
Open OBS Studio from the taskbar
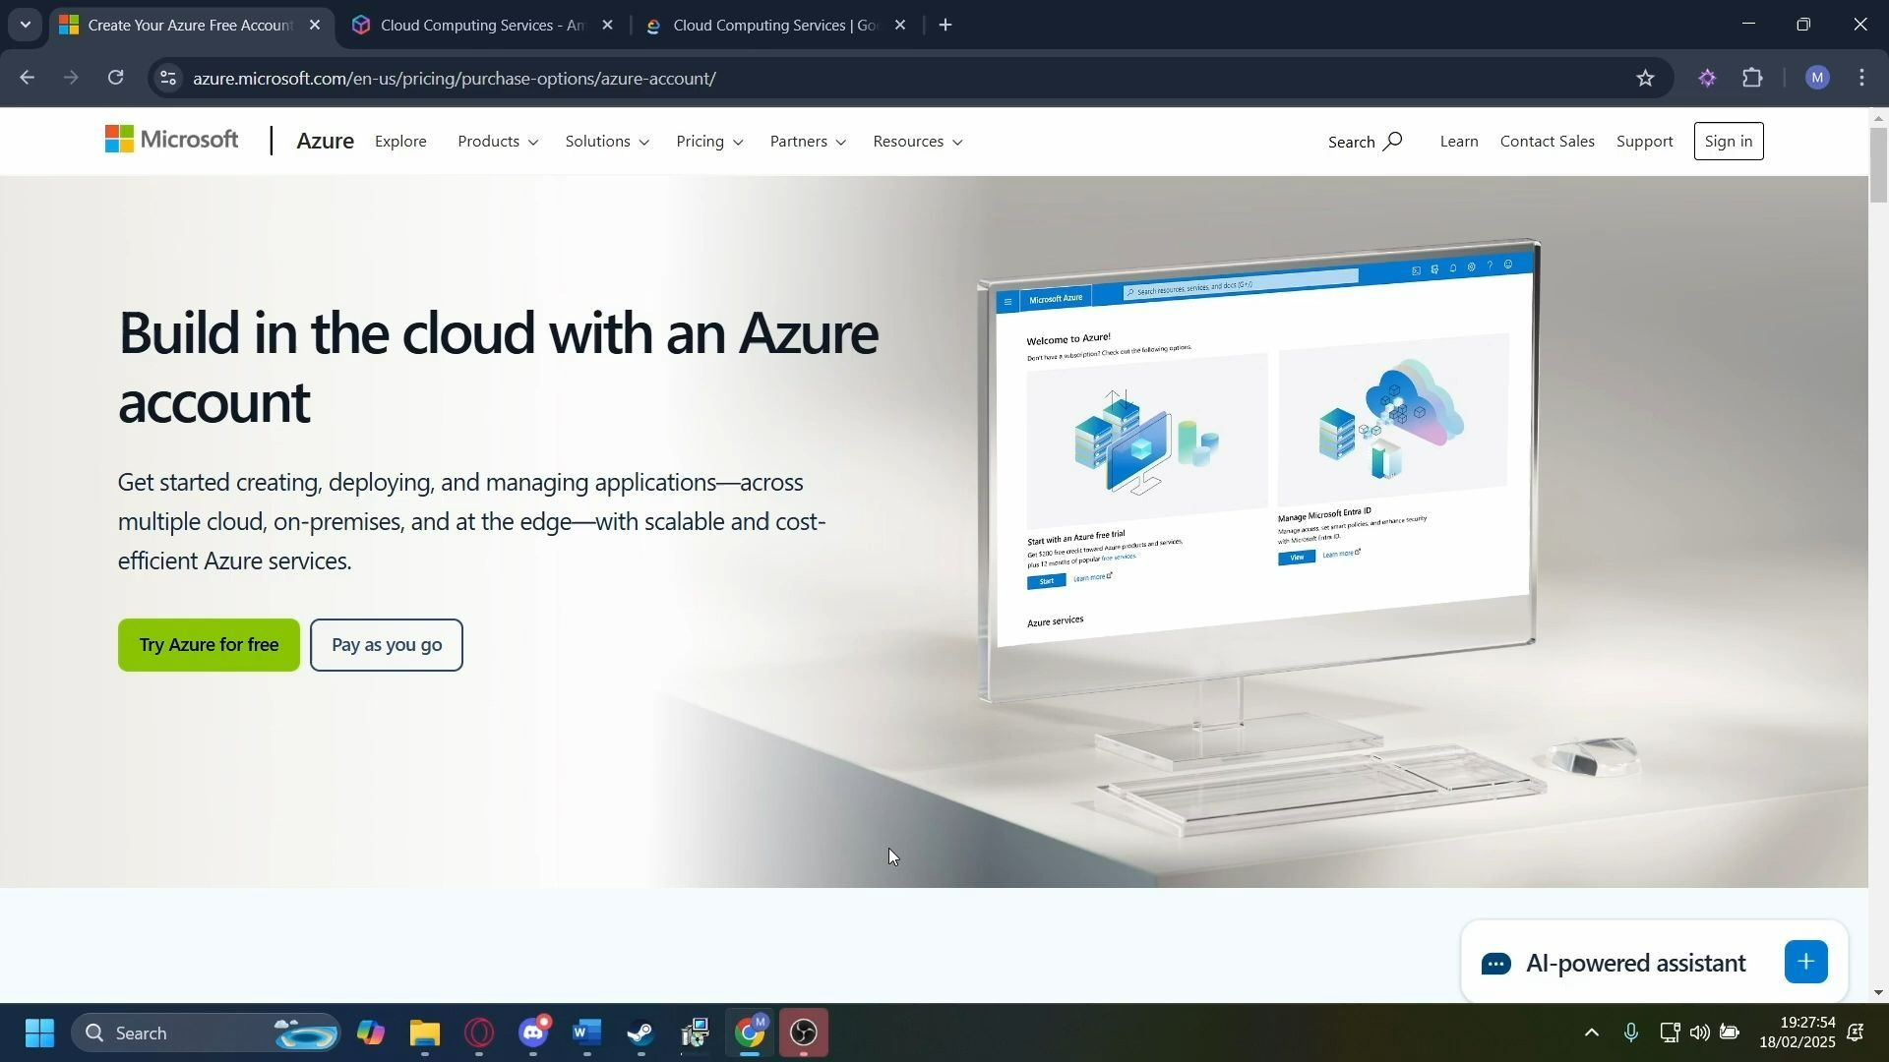804,1033
